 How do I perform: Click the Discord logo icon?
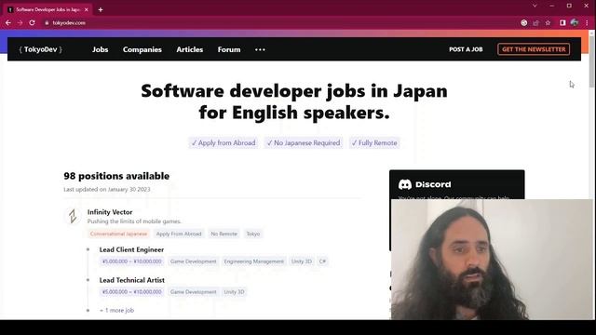(405, 184)
